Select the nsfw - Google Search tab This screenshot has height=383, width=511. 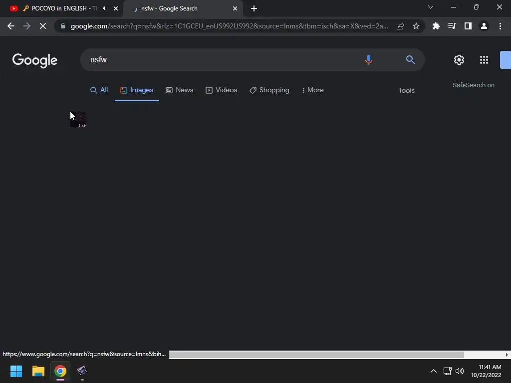pyautogui.click(x=183, y=8)
